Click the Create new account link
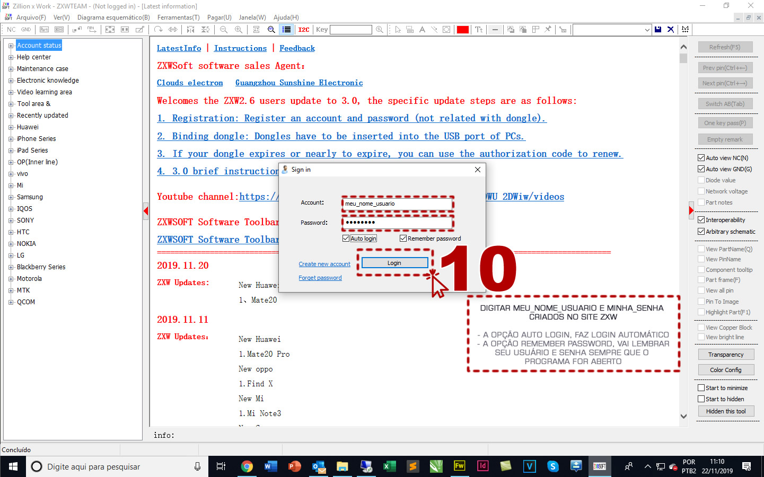 pyautogui.click(x=324, y=264)
